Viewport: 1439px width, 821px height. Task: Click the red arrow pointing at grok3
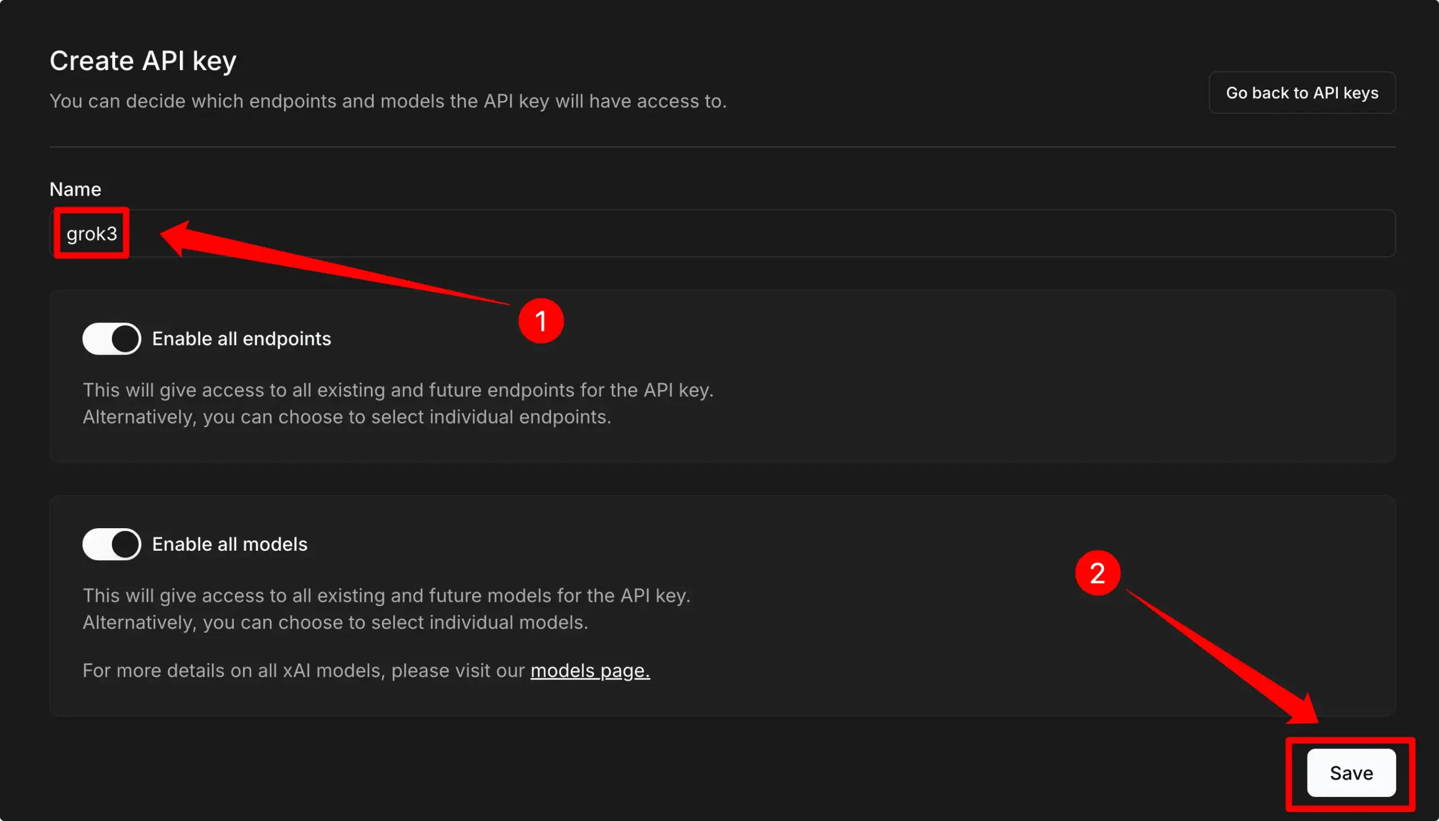(335, 262)
